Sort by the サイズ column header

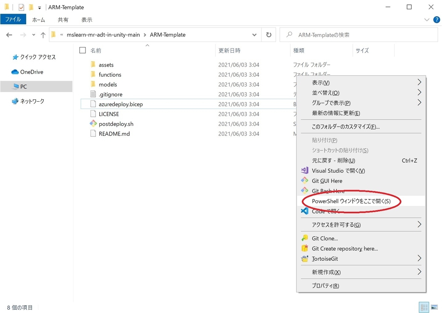point(362,50)
